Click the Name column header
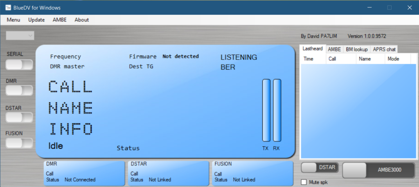The height and width of the screenshot is (187, 419). click(x=371, y=59)
